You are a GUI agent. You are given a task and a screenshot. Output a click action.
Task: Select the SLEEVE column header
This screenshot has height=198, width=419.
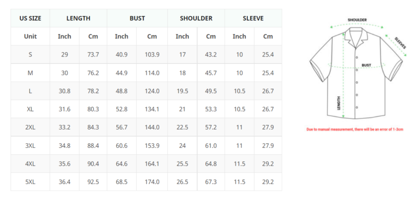point(253,18)
